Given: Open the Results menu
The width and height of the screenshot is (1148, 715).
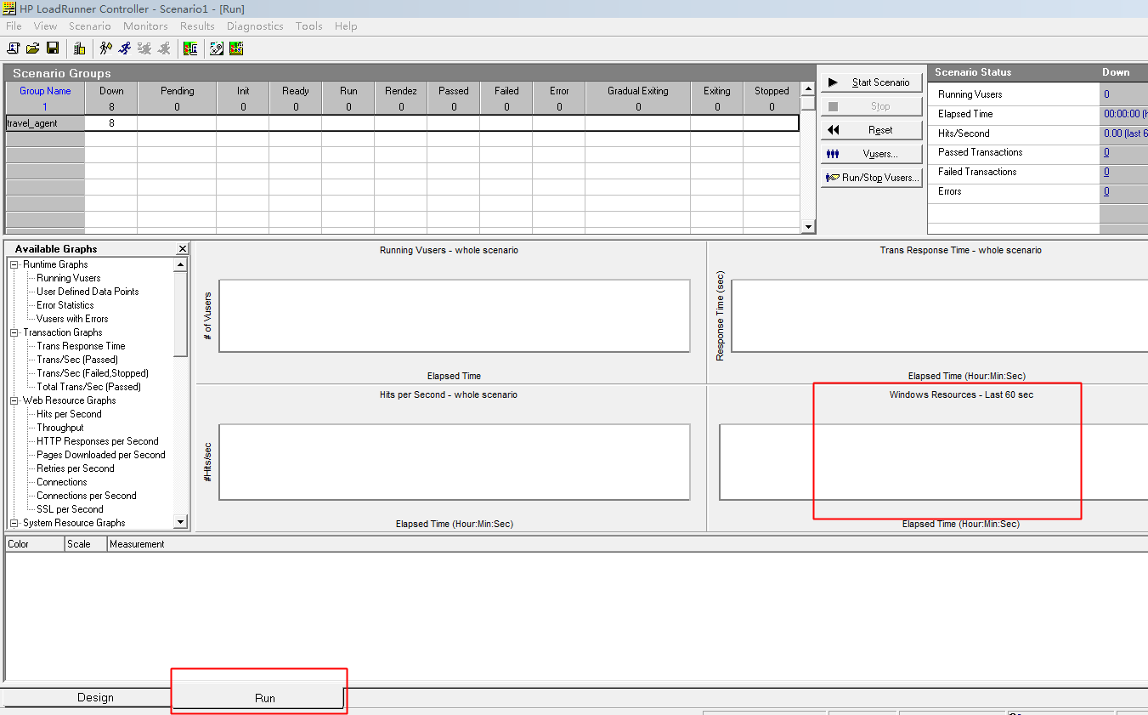Looking at the screenshot, I should 197,26.
